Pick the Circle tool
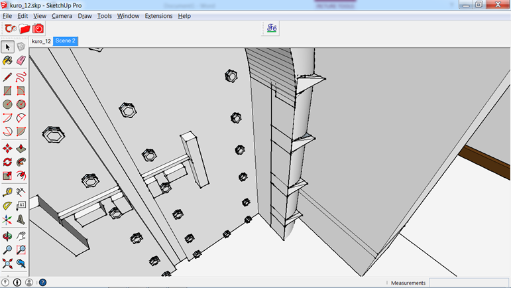This screenshot has height=288, width=511. (x=7, y=104)
